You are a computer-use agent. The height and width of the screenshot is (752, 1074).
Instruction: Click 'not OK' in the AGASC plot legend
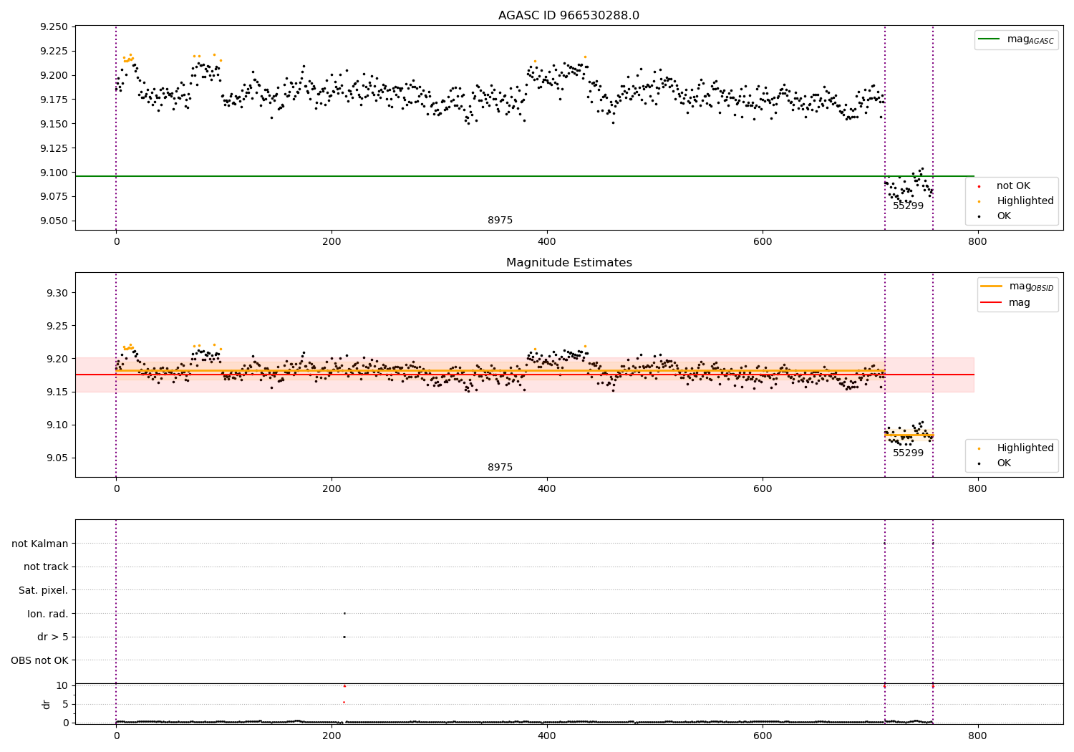point(1013,186)
